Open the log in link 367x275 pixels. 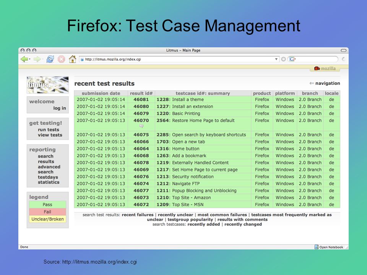60,108
